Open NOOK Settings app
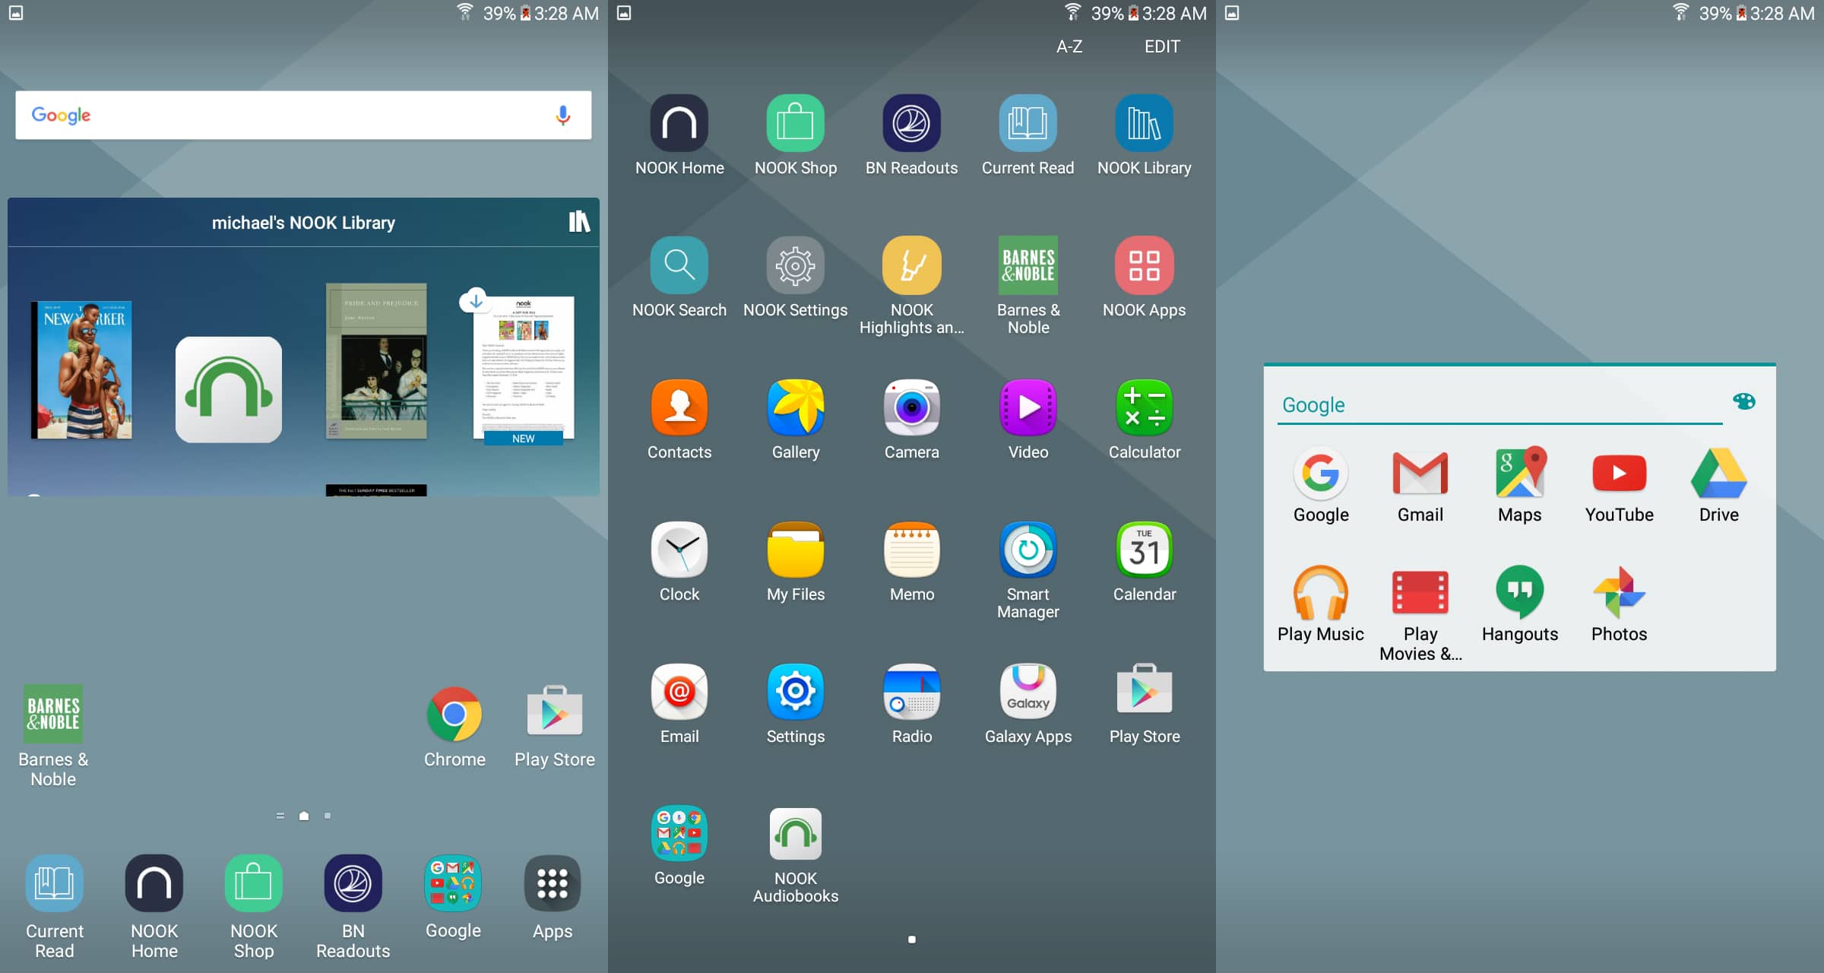The height and width of the screenshot is (973, 1824). click(x=795, y=277)
